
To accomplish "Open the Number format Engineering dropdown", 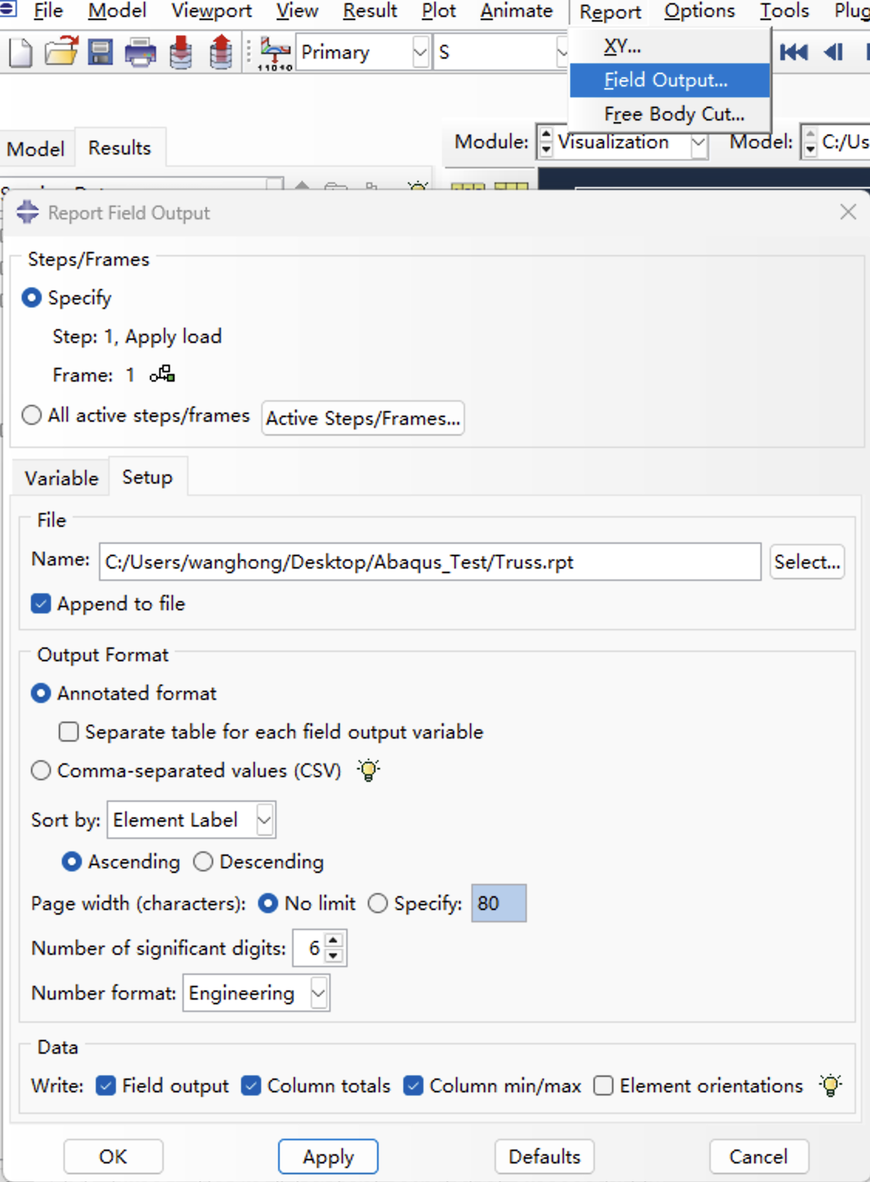I will coord(318,993).
